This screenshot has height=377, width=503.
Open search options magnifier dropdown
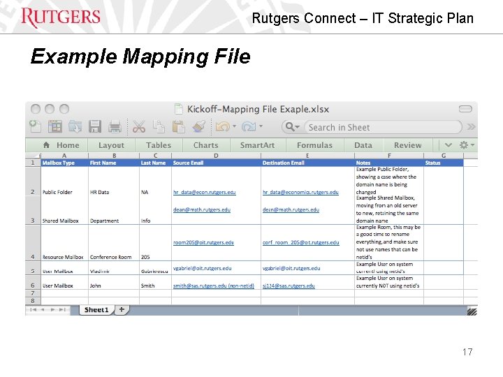tap(292, 127)
